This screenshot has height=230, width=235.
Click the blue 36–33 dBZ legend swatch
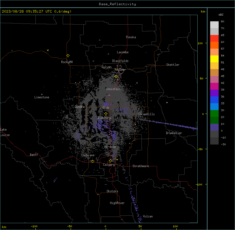(x=214, y=100)
